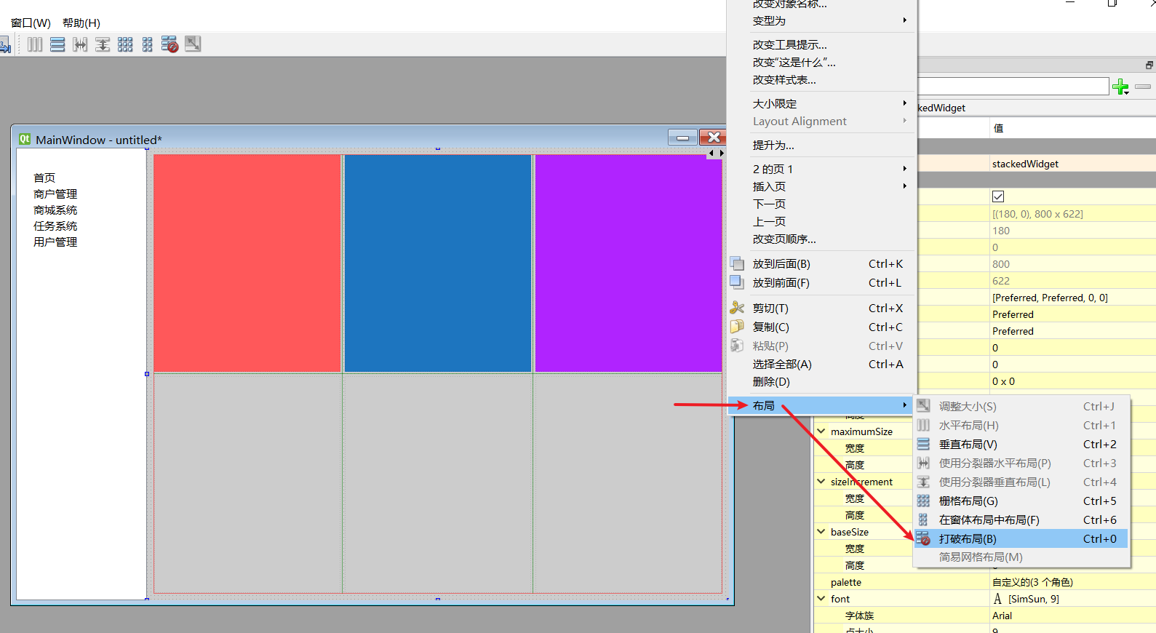Select 商城系统 in the form list
The width and height of the screenshot is (1156, 633).
[x=55, y=210]
